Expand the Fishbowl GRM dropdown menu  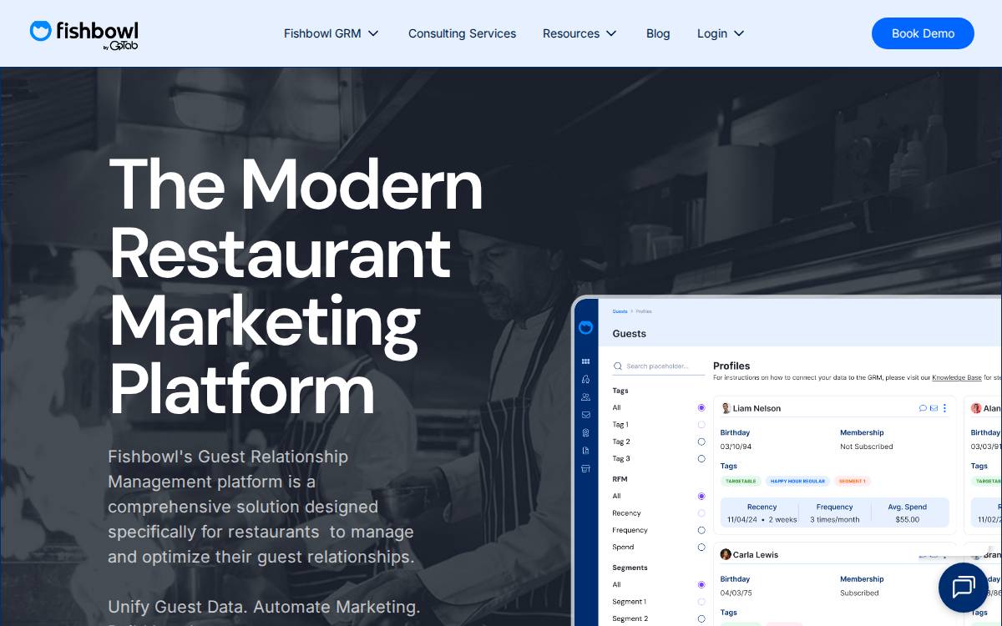[x=331, y=33]
